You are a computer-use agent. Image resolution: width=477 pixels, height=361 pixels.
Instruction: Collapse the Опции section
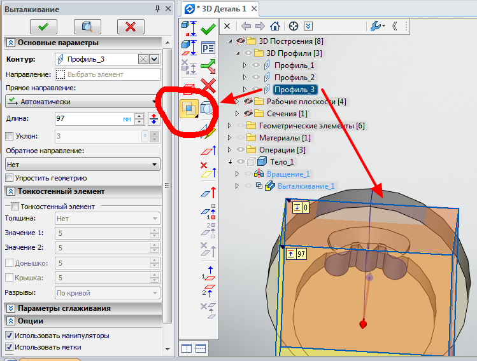point(11,321)
